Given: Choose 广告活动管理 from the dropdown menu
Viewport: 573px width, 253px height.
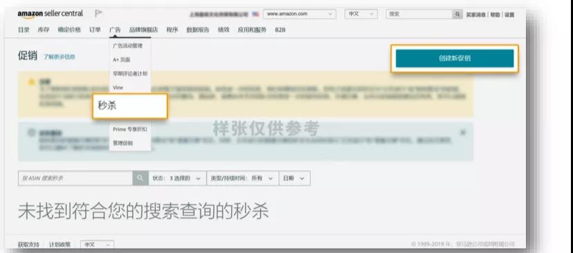Looking at the screenshot, I should pyautogui.click(x=127, y=46).
